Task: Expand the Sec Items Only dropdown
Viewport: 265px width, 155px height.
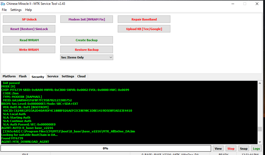Action: tap(87, 57)
